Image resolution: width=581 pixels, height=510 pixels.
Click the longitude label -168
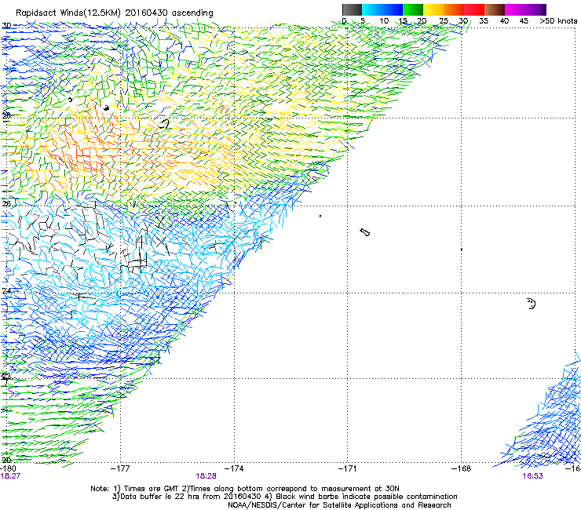pyautogui.click(x=462, y=468)
